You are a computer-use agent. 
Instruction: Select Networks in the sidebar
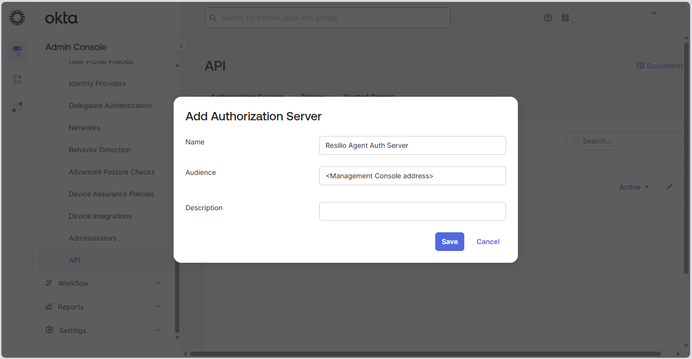(x=84, y=128)
